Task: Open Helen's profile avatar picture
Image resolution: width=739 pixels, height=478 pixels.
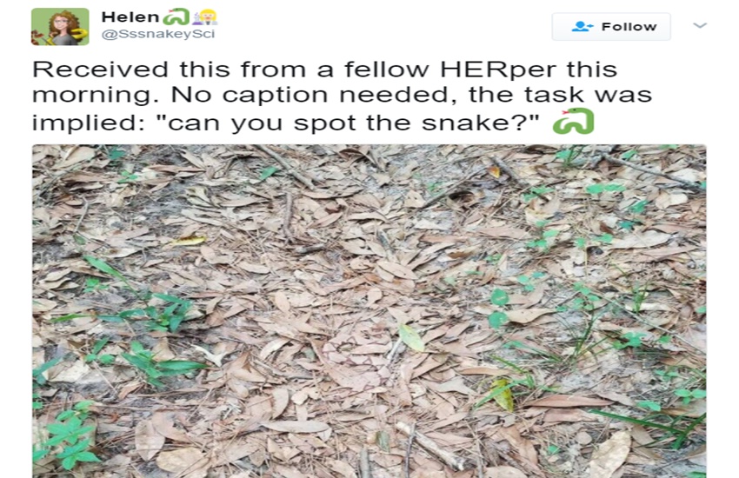Action: point(60,26)
